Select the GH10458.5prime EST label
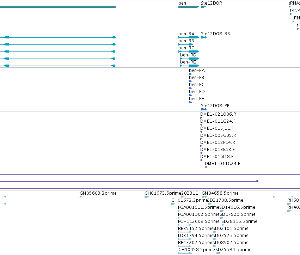Image resolution: width=300 pixels, height=255 pixels. (x=197, y=250)
